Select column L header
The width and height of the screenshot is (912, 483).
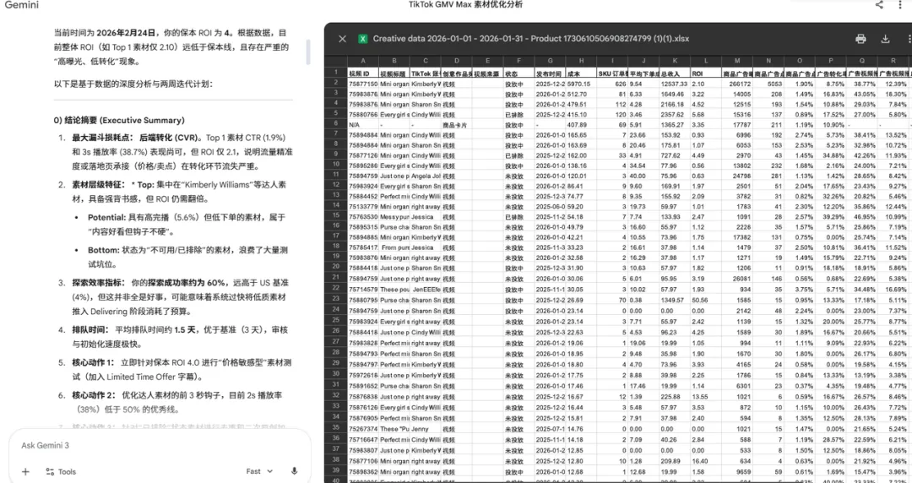705,61
